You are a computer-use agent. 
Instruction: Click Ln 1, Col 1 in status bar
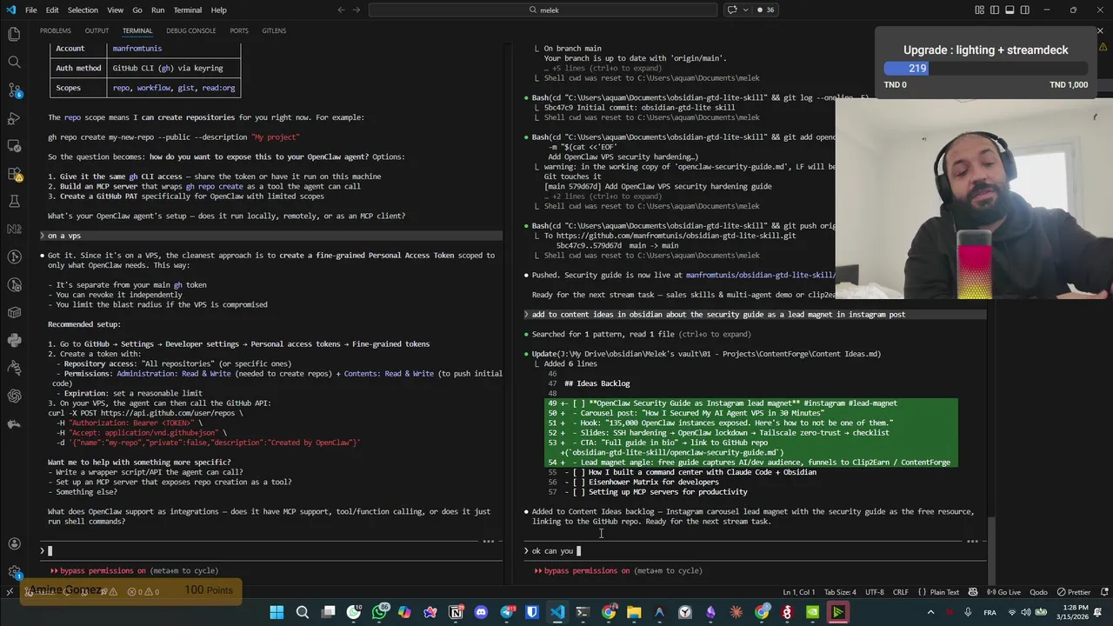[x=799, y=592]
